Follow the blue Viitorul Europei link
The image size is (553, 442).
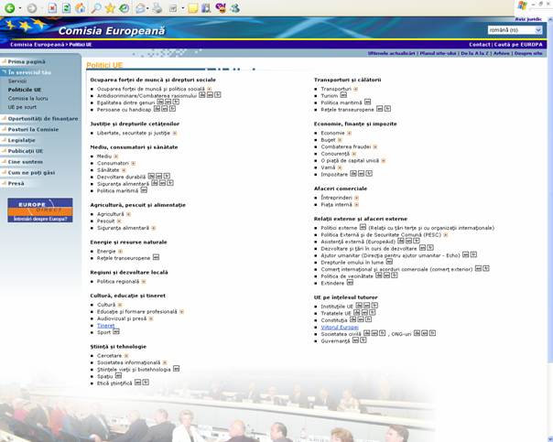340,327
